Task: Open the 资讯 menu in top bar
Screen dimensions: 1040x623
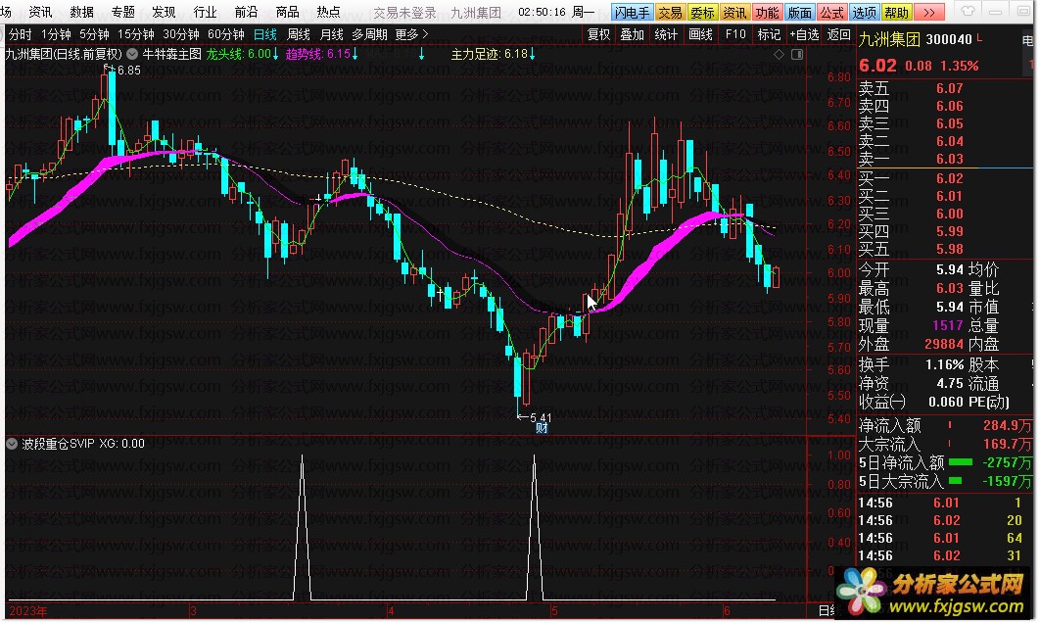Action: [40, 12]
